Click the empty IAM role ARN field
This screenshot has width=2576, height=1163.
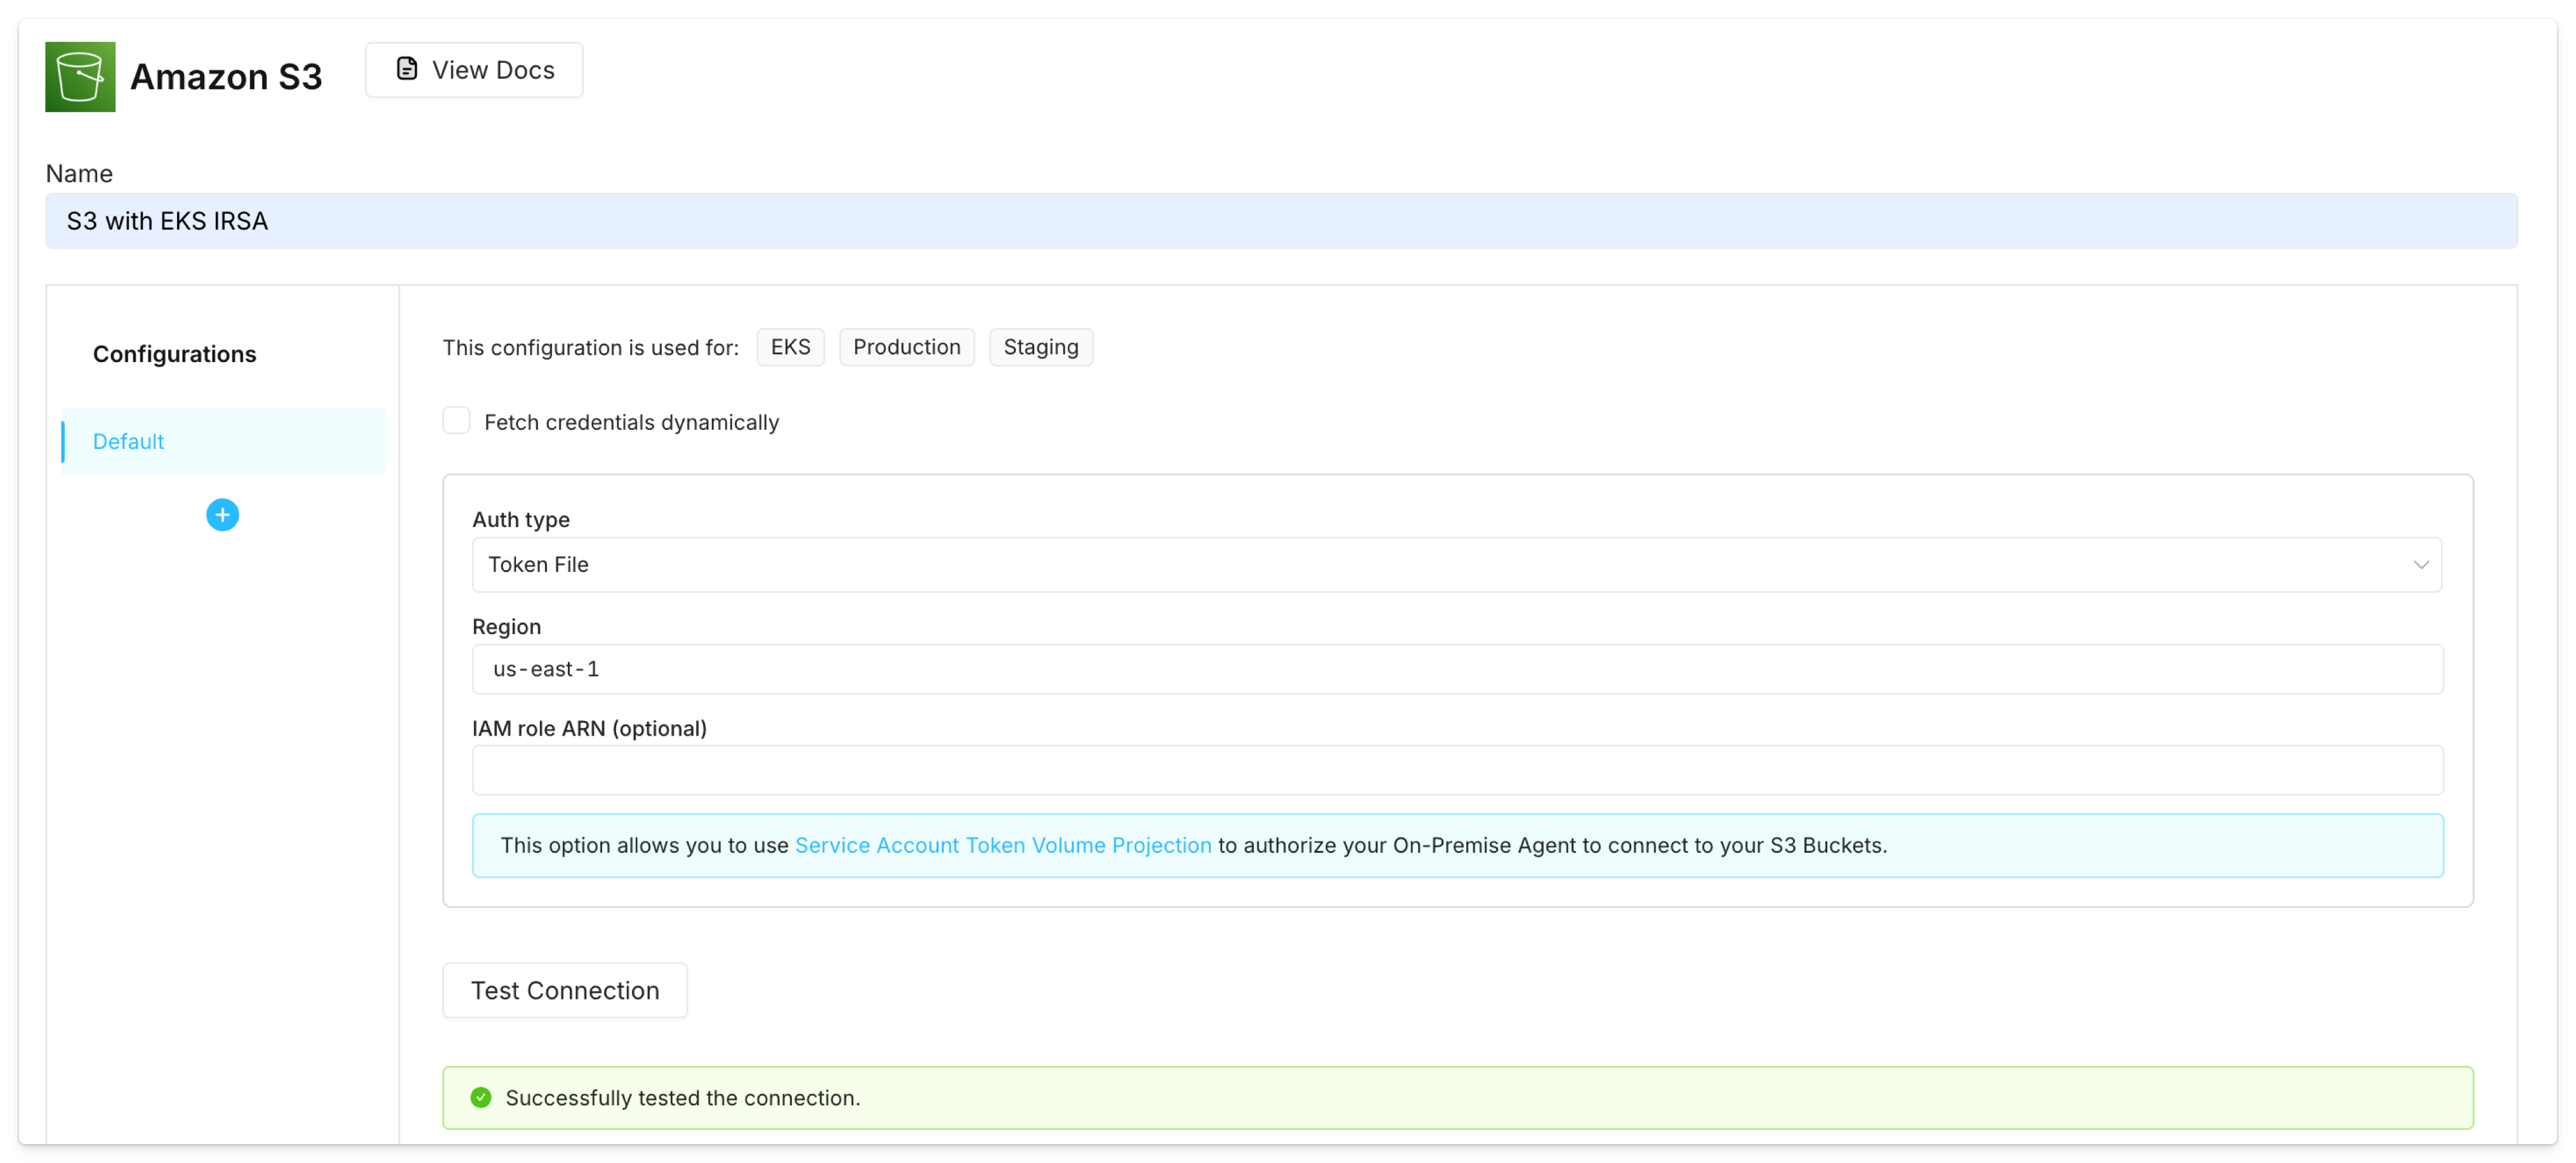coord(1455,769)
